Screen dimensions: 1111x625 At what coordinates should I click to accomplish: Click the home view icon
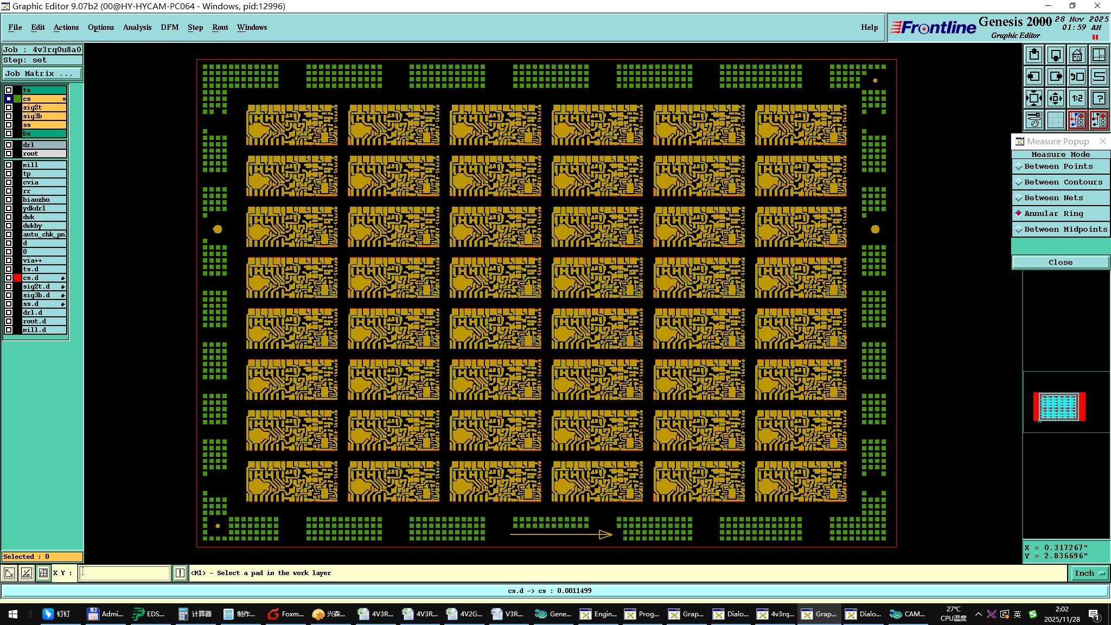pos(1077,55)
